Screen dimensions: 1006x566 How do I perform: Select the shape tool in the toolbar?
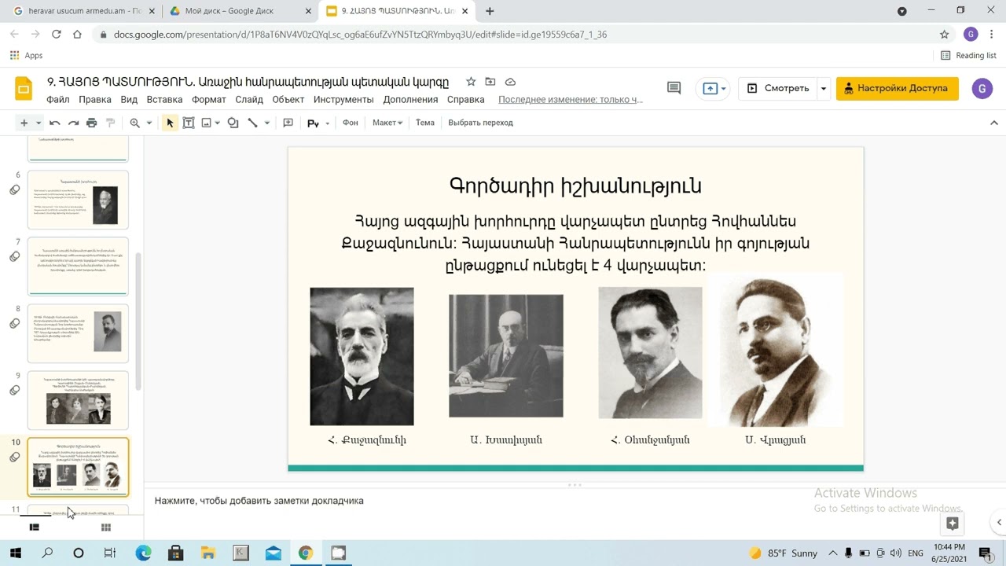click(233, 123)
